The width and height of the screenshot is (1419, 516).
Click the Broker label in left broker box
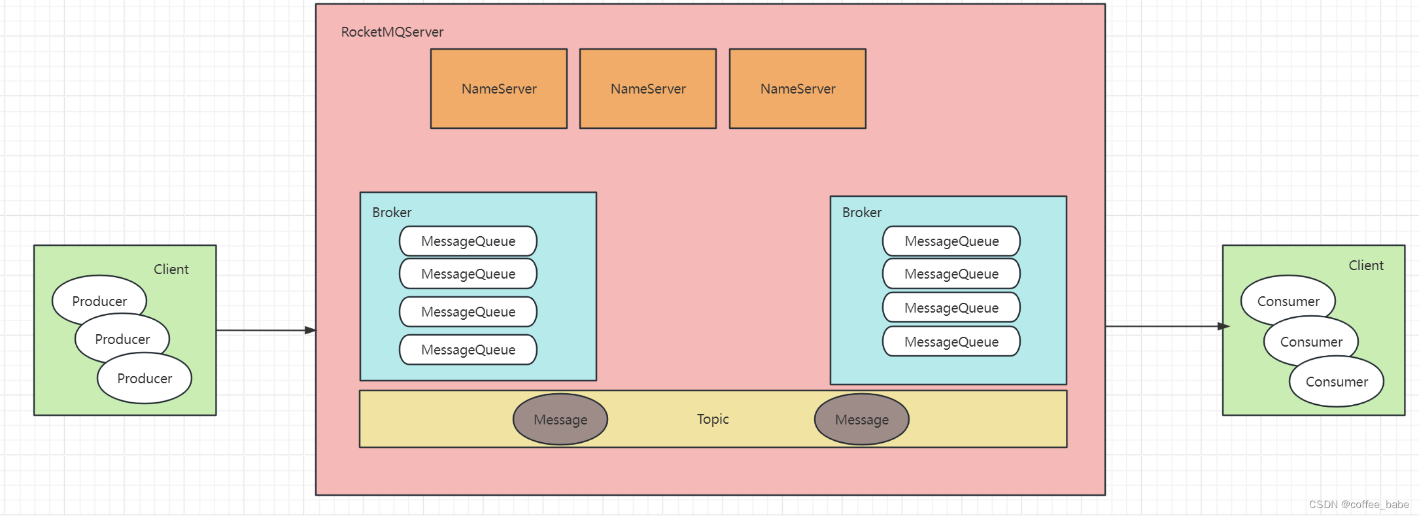coord(392,213)
